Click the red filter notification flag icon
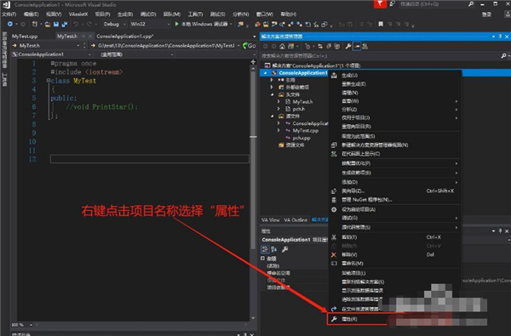511x336 pixels. pos(380,4)
